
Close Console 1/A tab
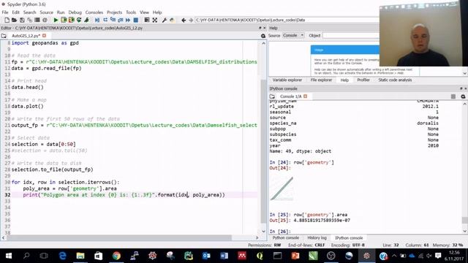click(306, 96)
